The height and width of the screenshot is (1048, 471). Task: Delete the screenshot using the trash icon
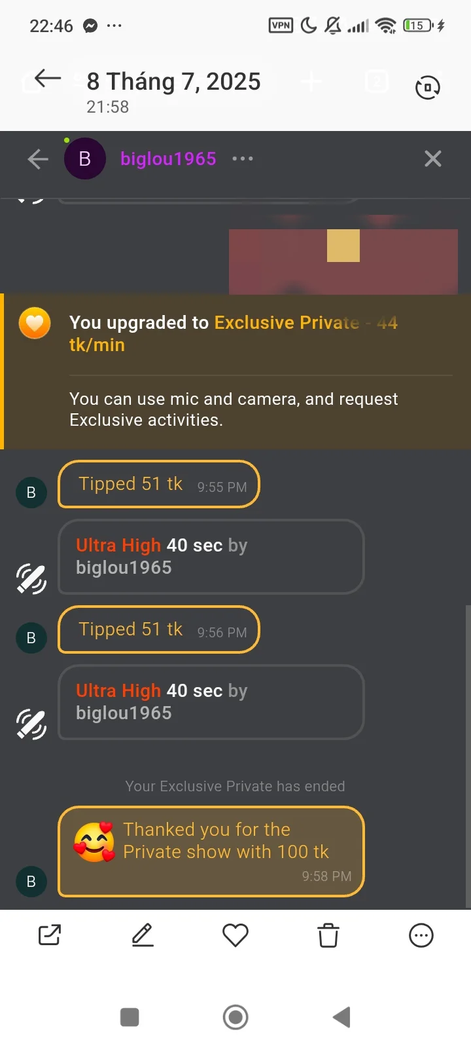coord(328,935)
